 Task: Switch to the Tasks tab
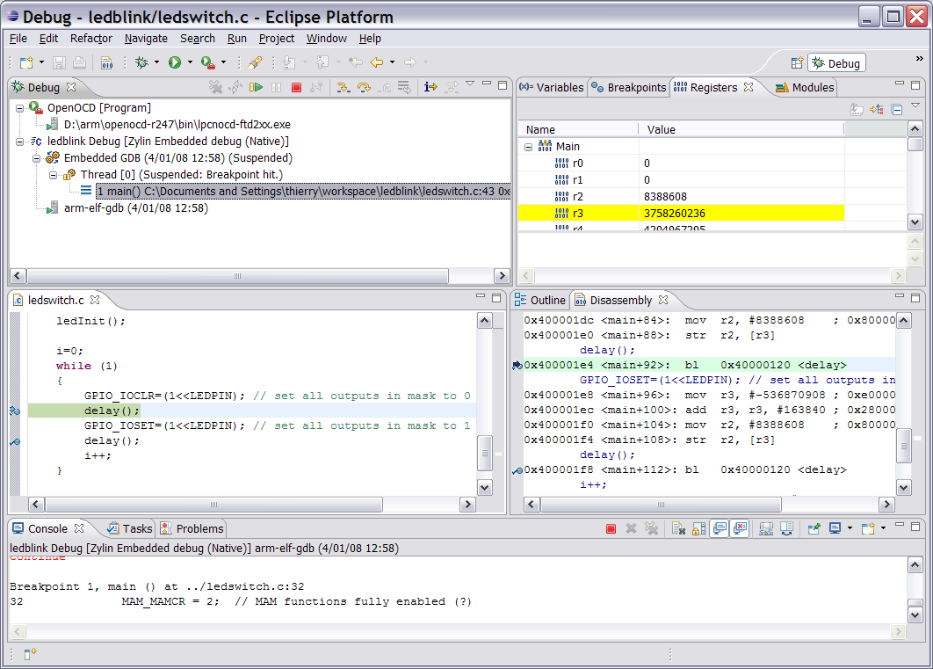130,528
